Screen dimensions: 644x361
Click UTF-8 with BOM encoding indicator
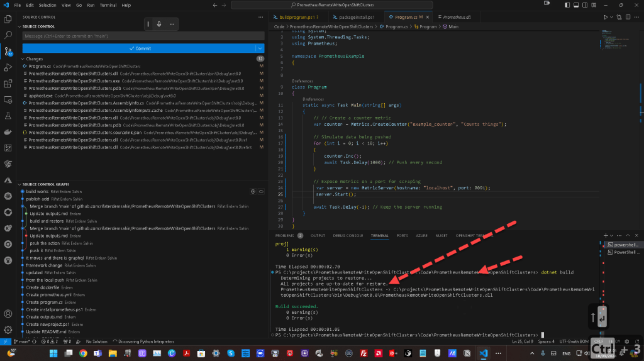click(x=574, y=342)
